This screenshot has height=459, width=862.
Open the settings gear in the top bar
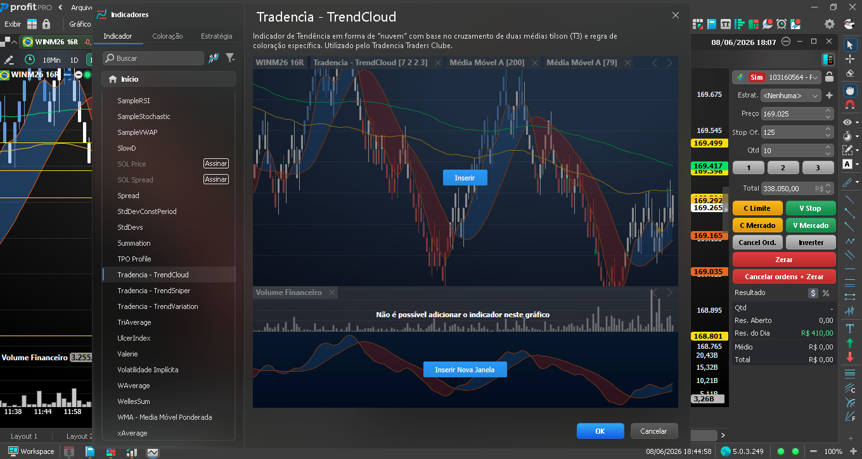(x=830, y=24)
